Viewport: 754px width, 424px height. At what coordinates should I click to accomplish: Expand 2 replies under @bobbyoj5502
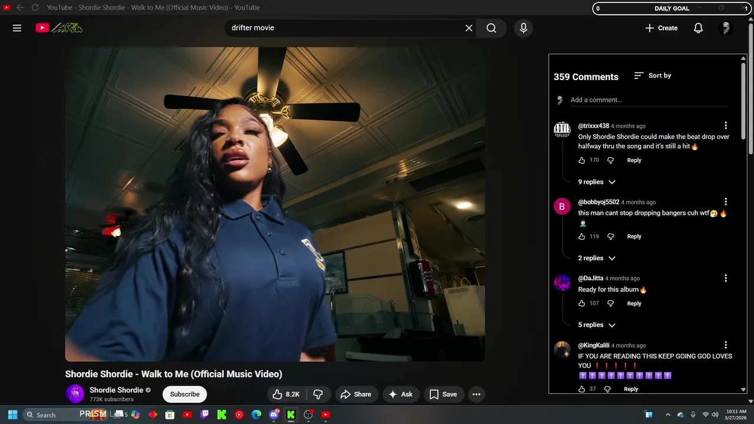[596, 258]
